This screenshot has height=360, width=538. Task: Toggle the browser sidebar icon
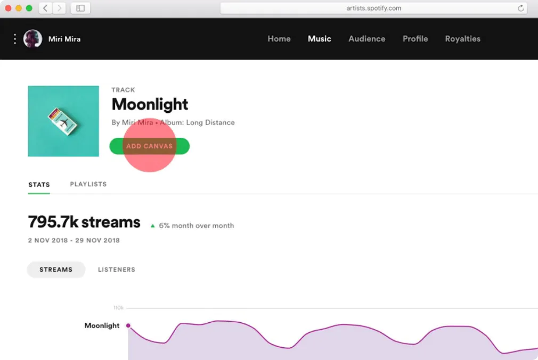coord(80,8)
